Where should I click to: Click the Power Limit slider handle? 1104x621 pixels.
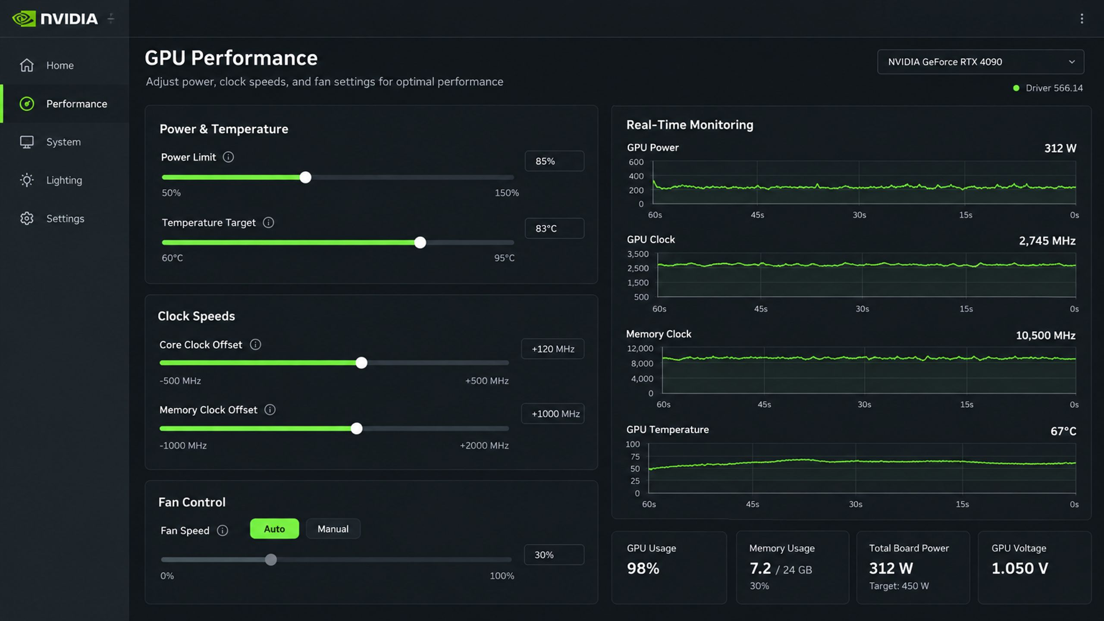pos(305,177)
